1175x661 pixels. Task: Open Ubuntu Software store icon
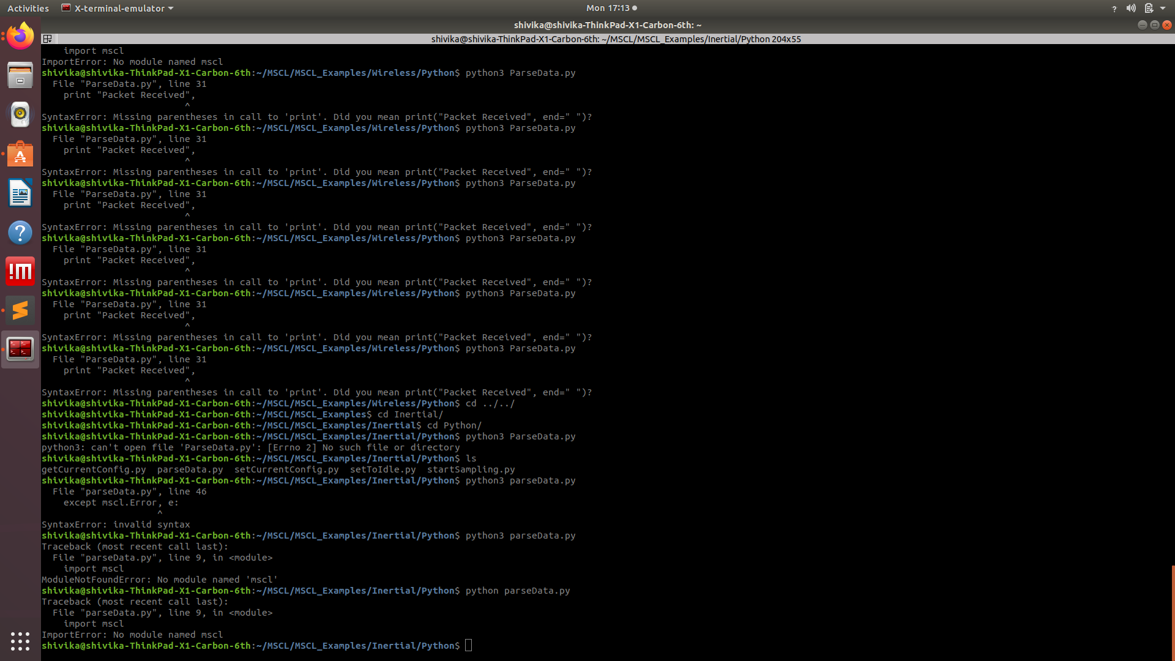tap(20, 154)
